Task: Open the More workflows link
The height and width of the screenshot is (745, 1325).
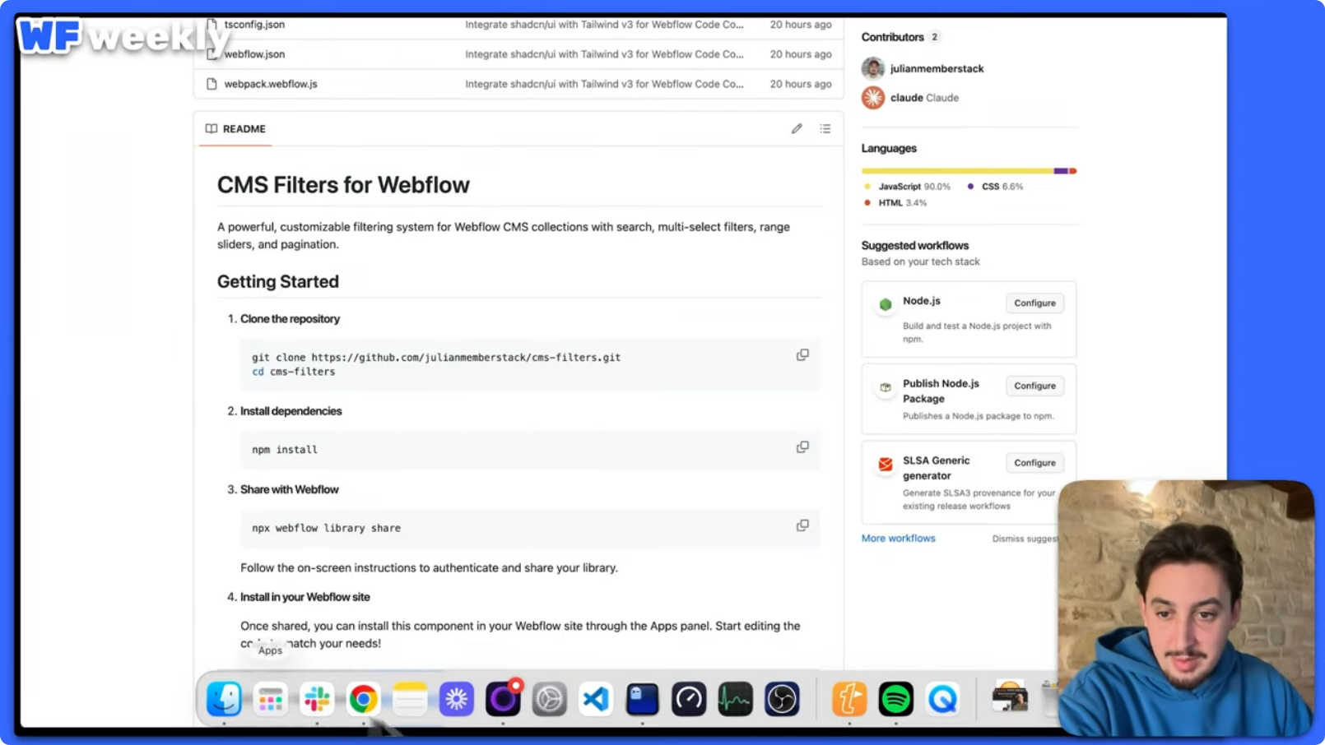Action: (898, 539)
